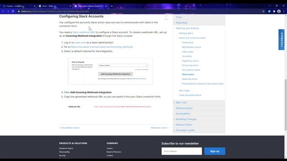The image size is (287, 161).
Task: Open the Chrome three-dot menu
Action: pyautogui.click(x=284, y=11)
